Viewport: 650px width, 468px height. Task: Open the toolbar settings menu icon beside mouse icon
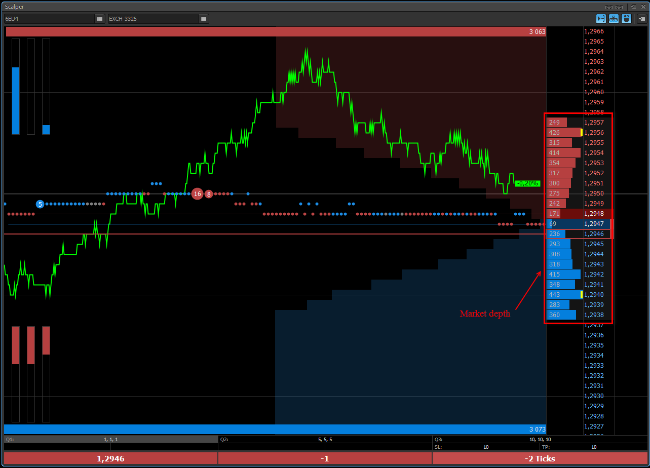tap(642, 19)
